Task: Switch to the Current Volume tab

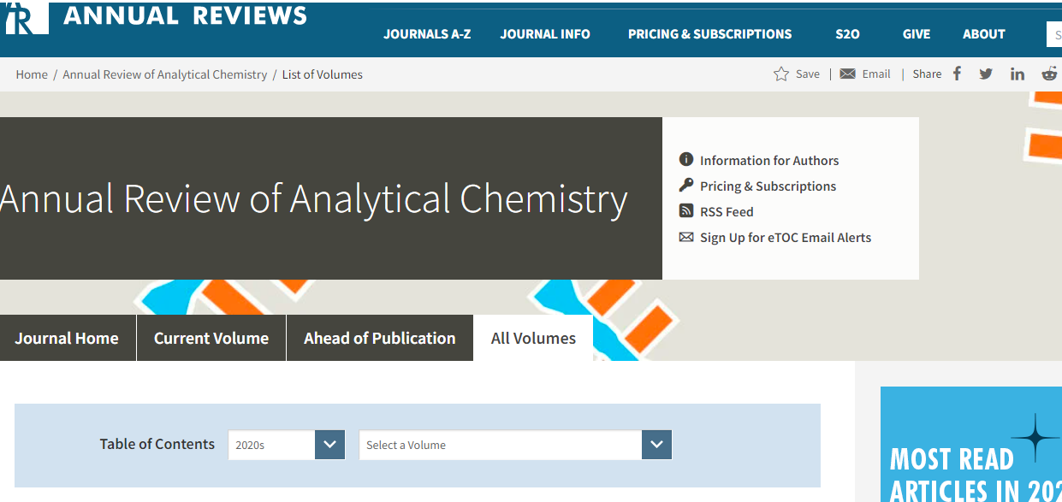Action: point(211,338)
